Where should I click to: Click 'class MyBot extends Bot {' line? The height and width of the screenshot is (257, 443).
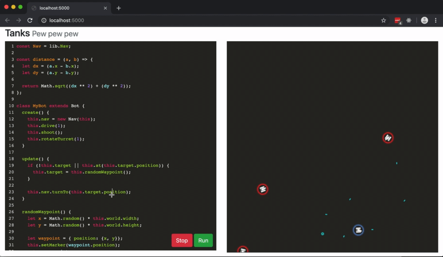point(51,106)
